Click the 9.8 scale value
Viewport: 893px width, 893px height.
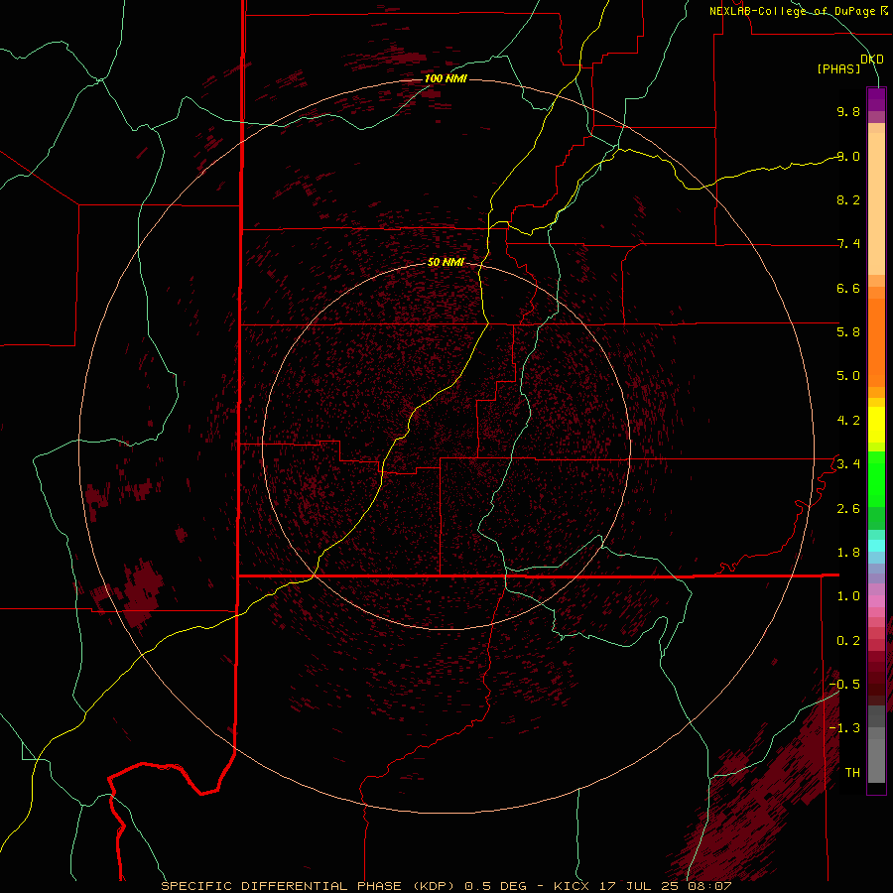(x=848, y=111)
